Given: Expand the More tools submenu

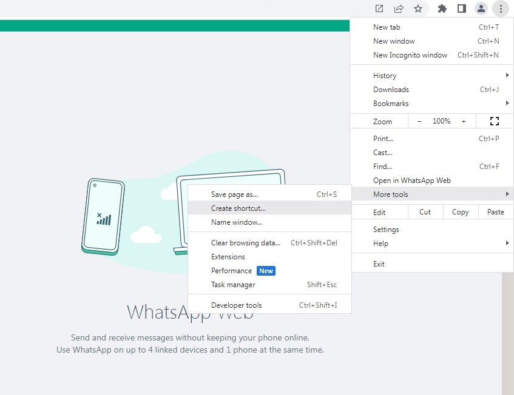Looking at the screenshot, I should pyautogui.click(x=432, y=194).
